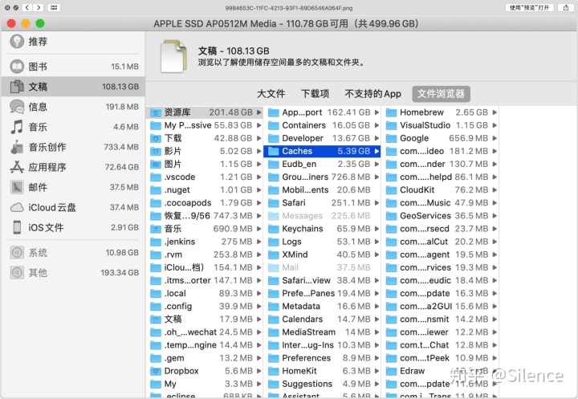Select the Eudb_en folder row
Viewport: 578px width, 399px height.
click(x=322, y=164)
